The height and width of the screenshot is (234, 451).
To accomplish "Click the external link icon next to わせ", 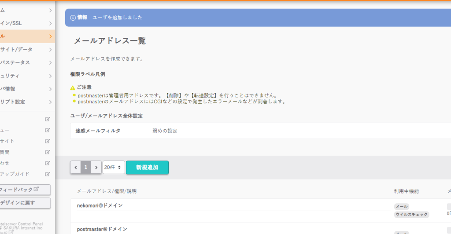I will coord(48,163).
